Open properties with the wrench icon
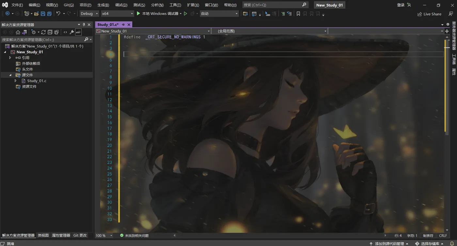The width and height of the screenshot is (457, 246). pyautogui.click(x=72, y=32)
